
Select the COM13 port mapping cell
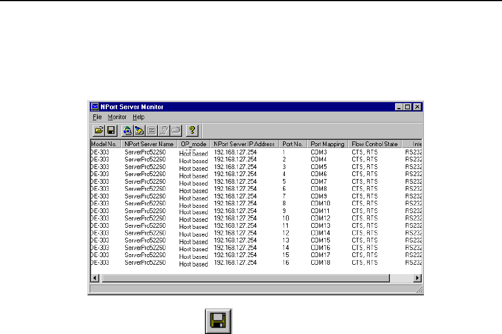tap(321, 225)
